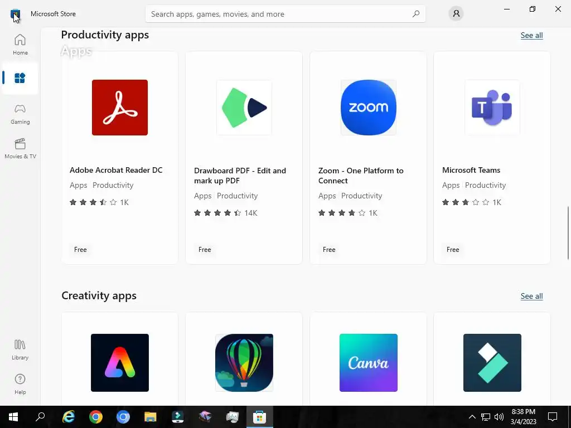Screen dimensions: 571x428
Task: Click the Microsoft Store taskbar icon
Action: 260,417
